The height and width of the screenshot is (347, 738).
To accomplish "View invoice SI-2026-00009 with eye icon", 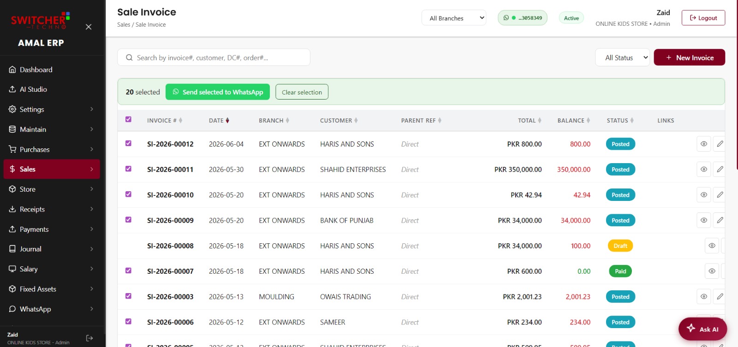I will pos(704,220).
